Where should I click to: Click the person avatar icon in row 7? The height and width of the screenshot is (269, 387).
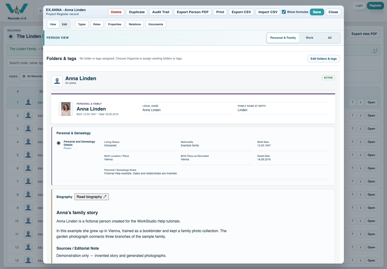pos(28,182)
